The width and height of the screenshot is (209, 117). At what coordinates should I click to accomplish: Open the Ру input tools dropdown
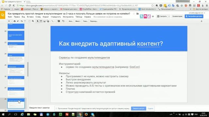[64, 21]
